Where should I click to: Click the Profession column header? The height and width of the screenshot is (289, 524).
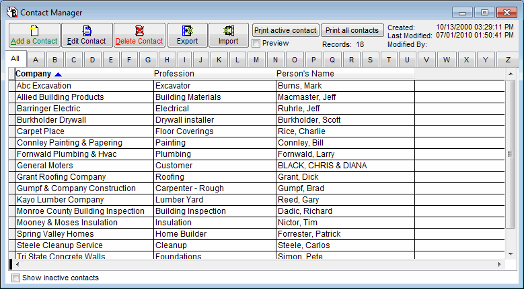click(x=174, y=74)
